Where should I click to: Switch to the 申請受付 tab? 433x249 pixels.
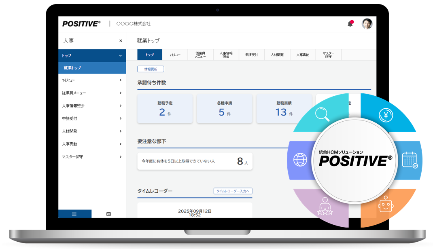pos(251,55)
